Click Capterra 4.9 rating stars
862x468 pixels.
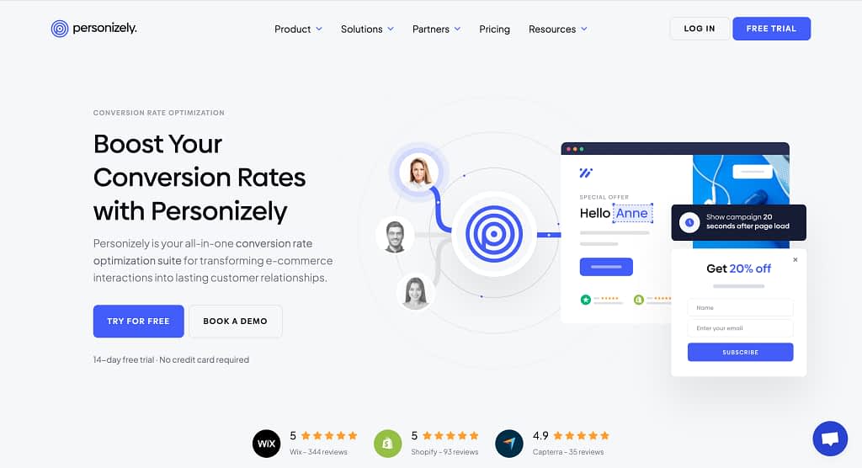click(x=581, y=435)
